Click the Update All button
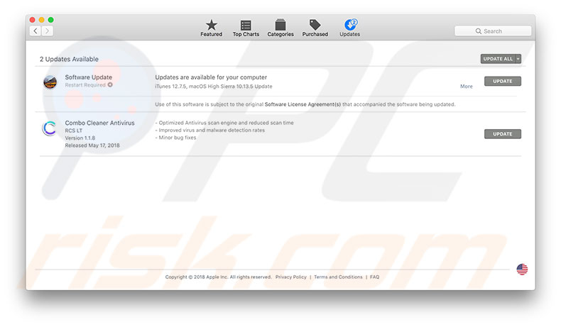The image size is (561, 327). coord(498,59)
